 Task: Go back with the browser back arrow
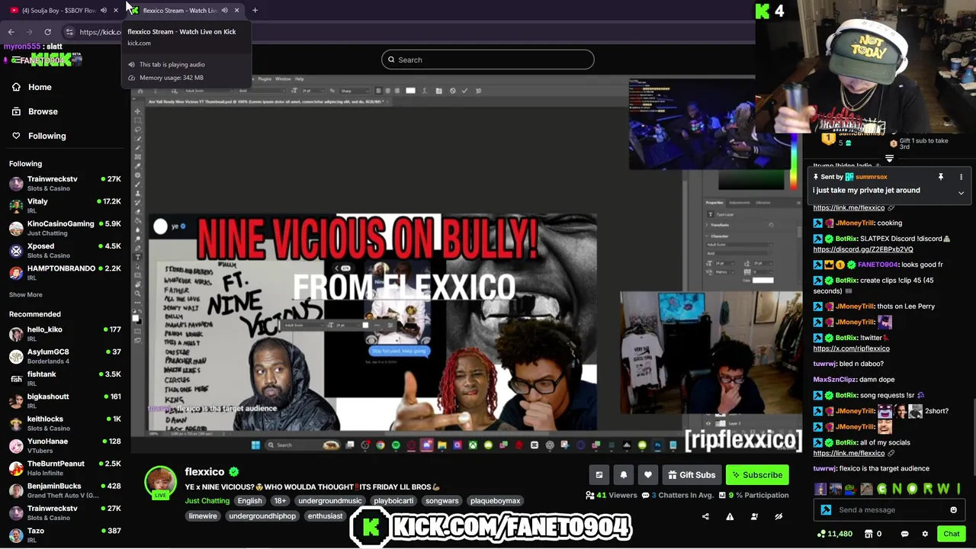11,32
